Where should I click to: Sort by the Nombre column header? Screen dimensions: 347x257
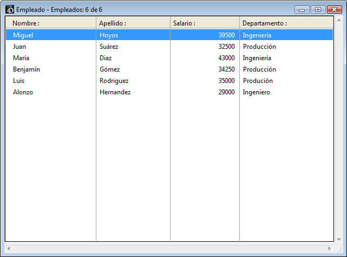(26, 23)
